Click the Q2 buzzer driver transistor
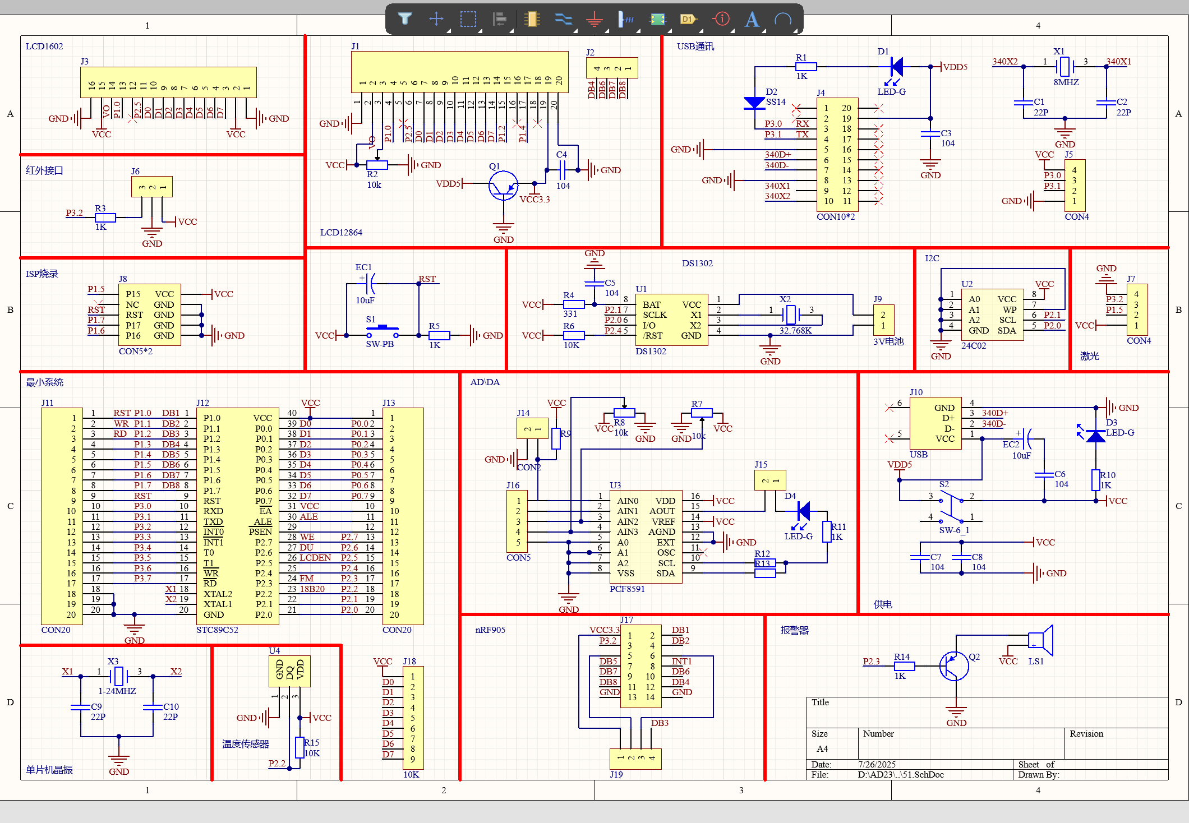1189x823 pixels. [x=954, y=666]
